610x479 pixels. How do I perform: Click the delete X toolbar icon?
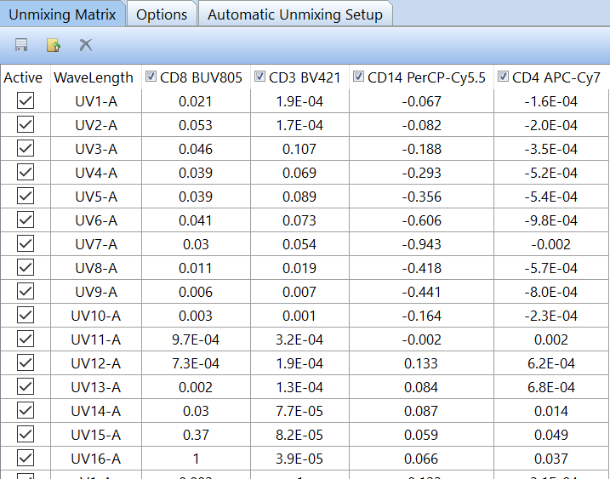point(86,45)
